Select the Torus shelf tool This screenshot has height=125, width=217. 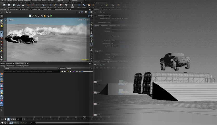pyautogui.click(x=18, y=5)
